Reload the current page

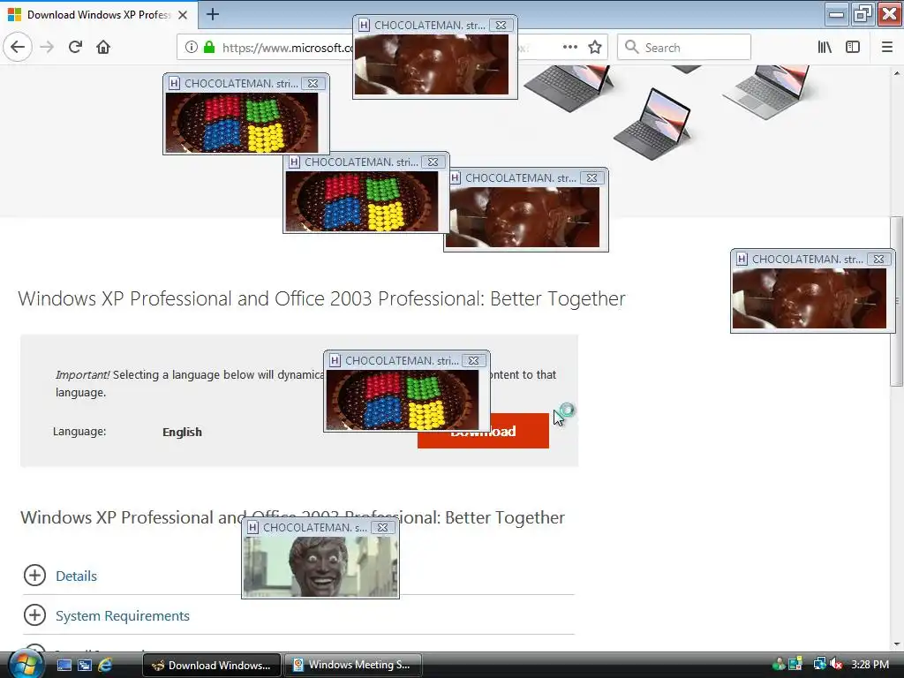tap(75, 48)
